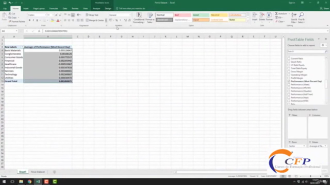The width and height of the screenshot is (330, 185).
Task: Add a new sheet with plus button
Action: 54,172
